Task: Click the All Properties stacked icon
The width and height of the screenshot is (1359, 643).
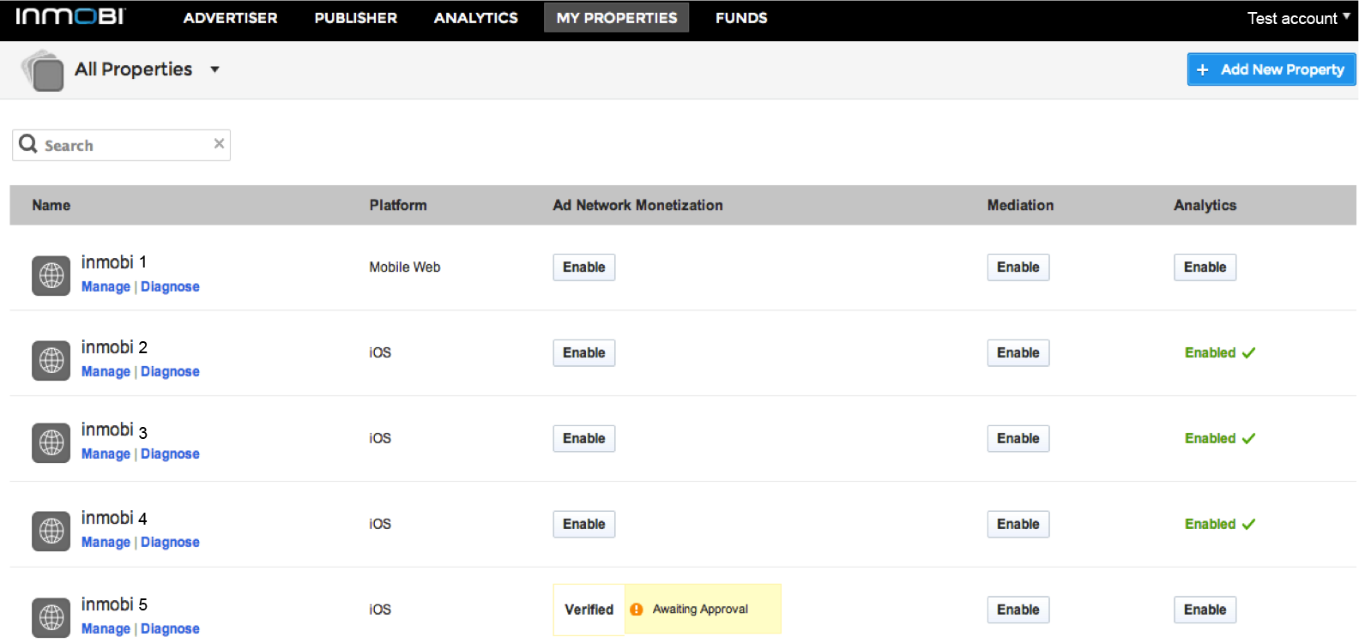Action: (x=43, y=69)
